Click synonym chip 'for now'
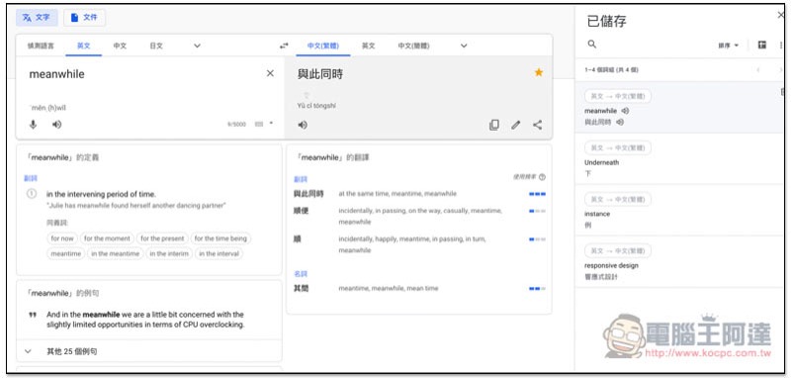Screen dimensions: 791x378 62,238
